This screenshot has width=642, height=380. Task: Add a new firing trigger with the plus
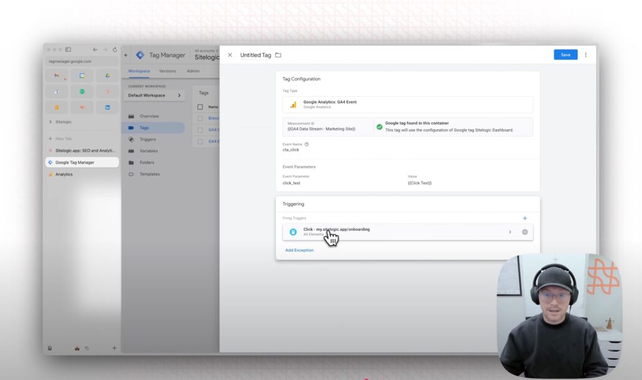tap(525, 218)
